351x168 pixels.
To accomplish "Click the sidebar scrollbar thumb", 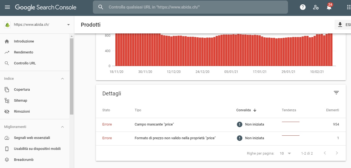I will (72, 76).
